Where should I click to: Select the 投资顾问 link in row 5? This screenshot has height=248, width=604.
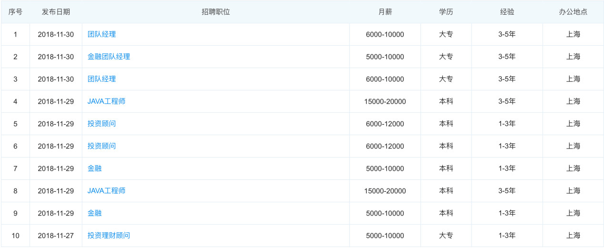pyautogui.click(x=102, y=124)
